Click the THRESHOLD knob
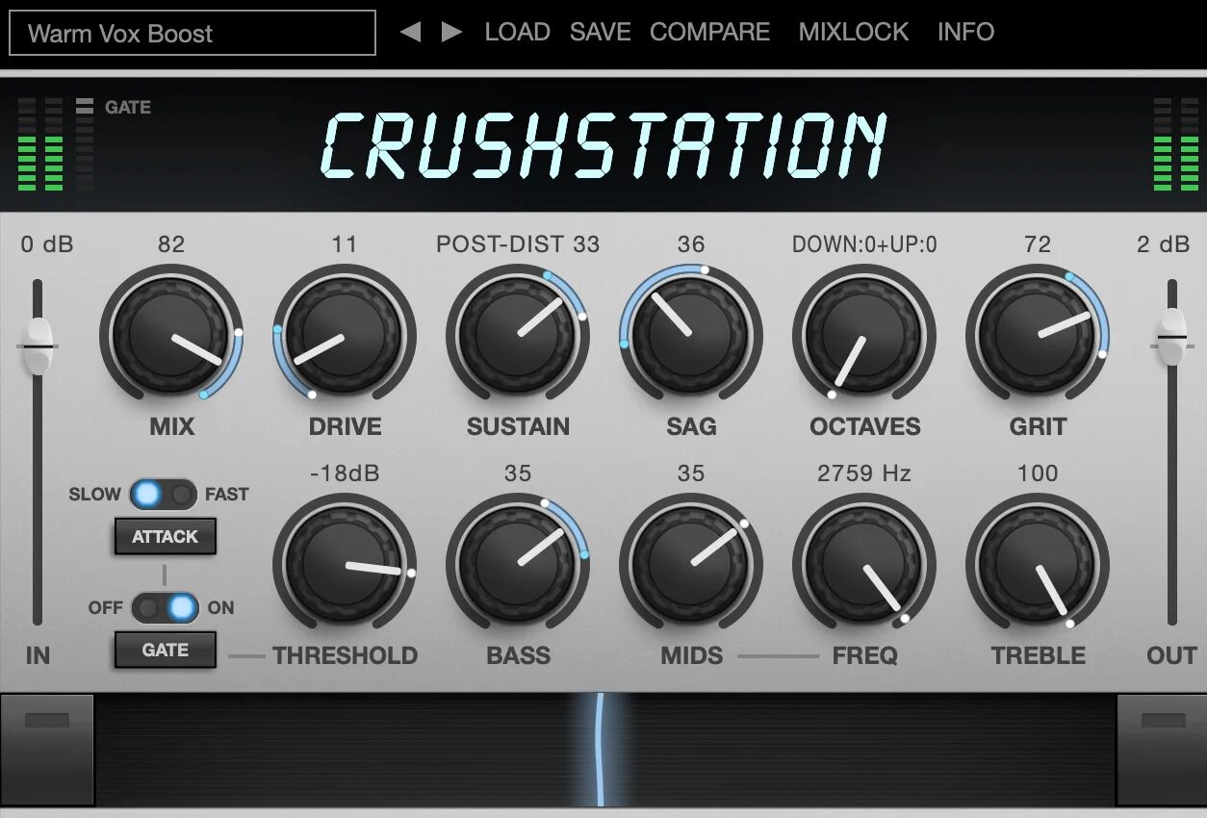The image size is (1207, 818). pos(345,564)
